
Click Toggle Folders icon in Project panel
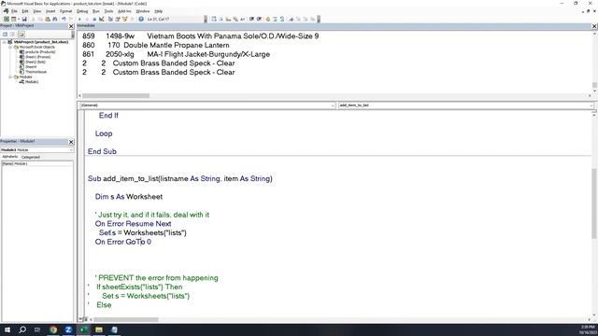[x=21, y=34]
